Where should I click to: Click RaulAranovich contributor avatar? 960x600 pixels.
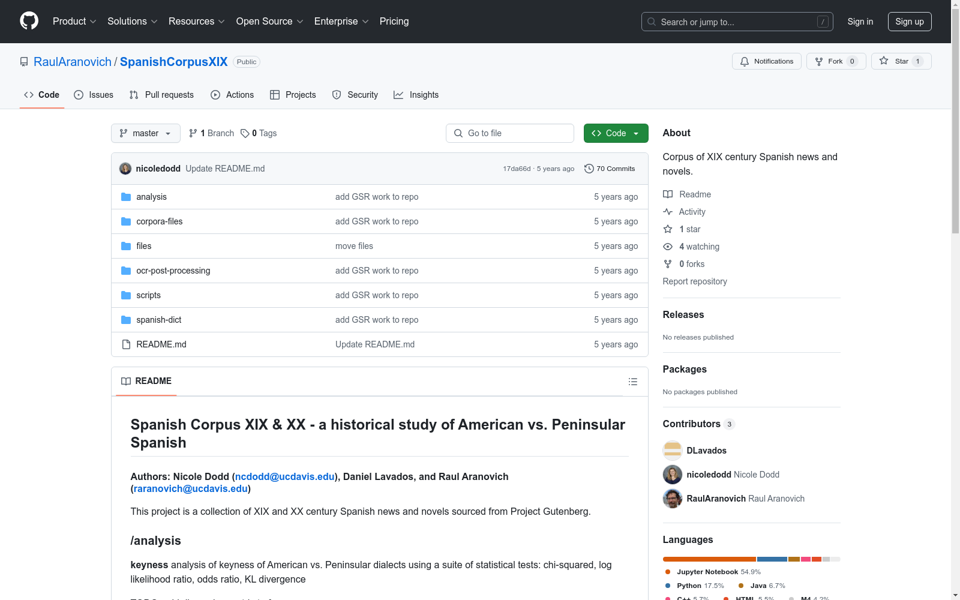[673, 499]
